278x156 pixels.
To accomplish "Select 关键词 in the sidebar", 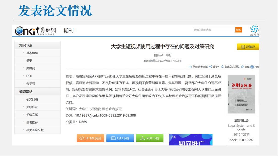I will click(31, 68).
